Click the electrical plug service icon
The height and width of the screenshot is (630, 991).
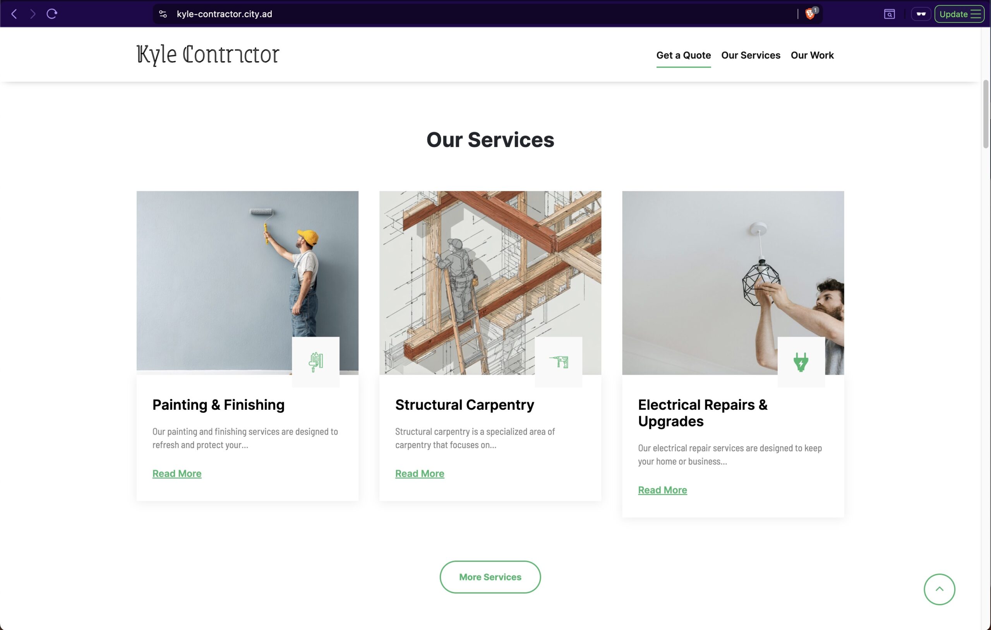[x=801, y=362]
